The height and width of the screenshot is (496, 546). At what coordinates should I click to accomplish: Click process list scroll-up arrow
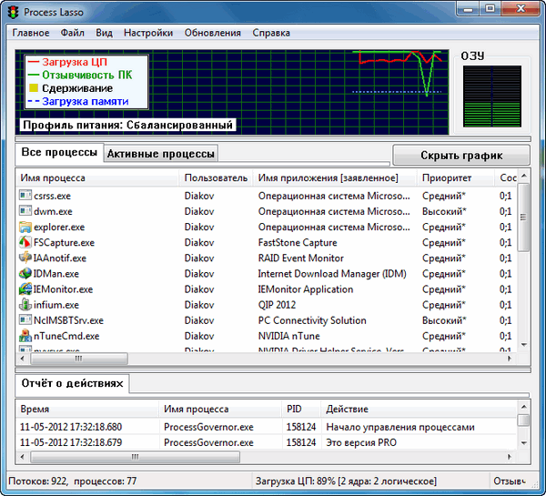point(524,177)
